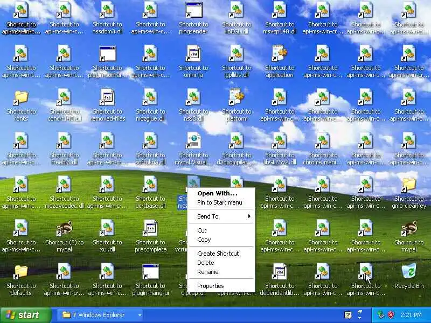
Task: Choose Copy in context menu
Action: point(221,240)
